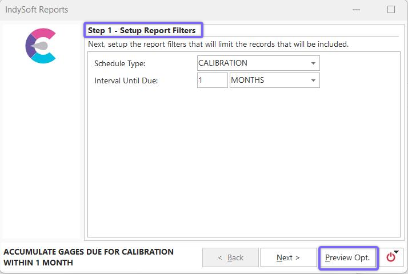Open the small arrow beside power button
Screen dimensions: 408x274
pos(397,252)
